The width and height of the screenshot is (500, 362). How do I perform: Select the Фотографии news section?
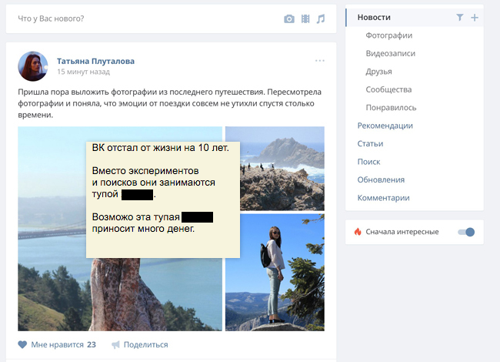click(389, 35)
